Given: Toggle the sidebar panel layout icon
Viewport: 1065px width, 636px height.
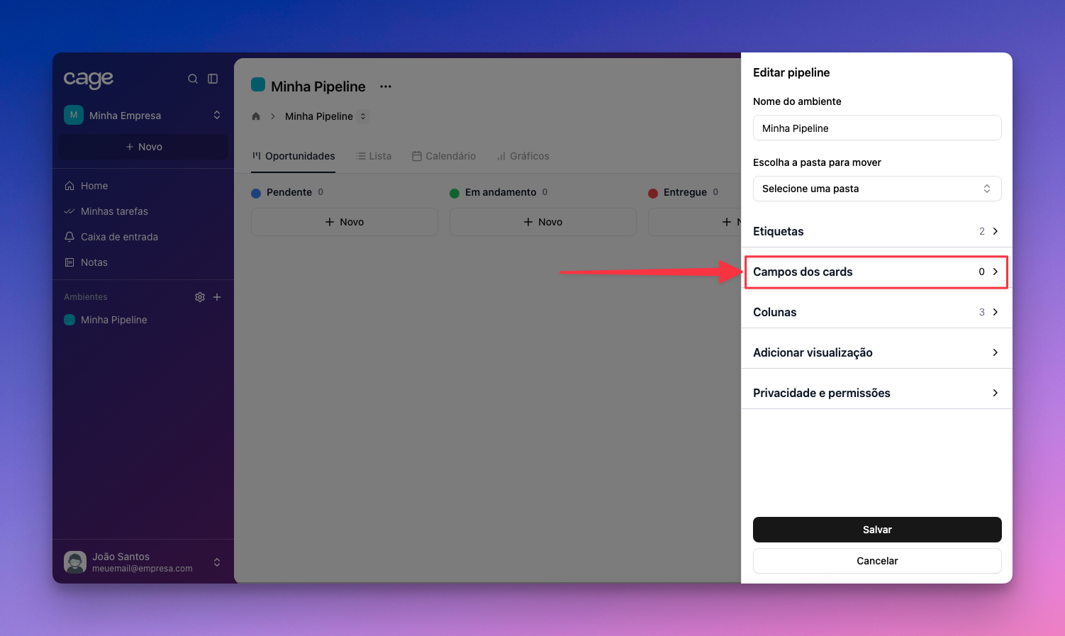Looking at the screenshot, I should coord(213,79).
